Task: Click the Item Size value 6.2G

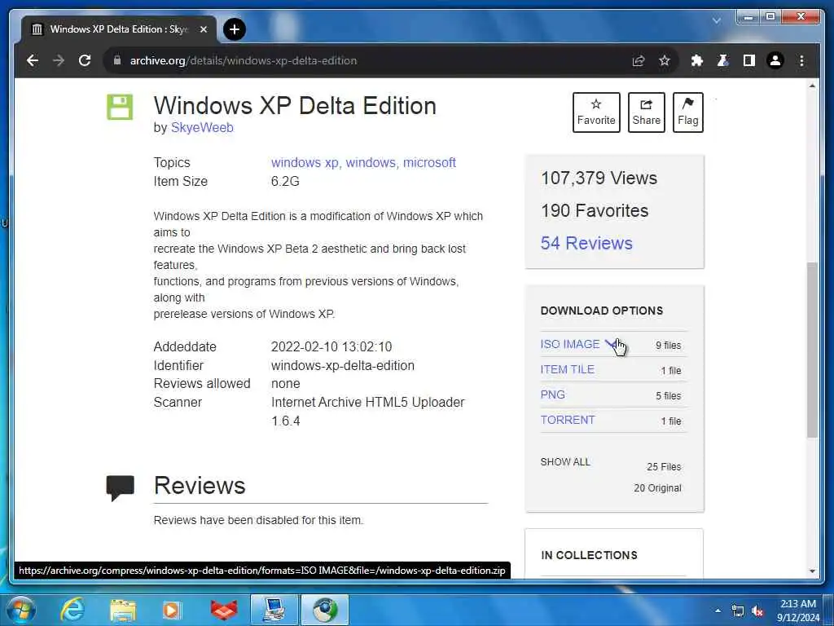Action: (285, 182)
